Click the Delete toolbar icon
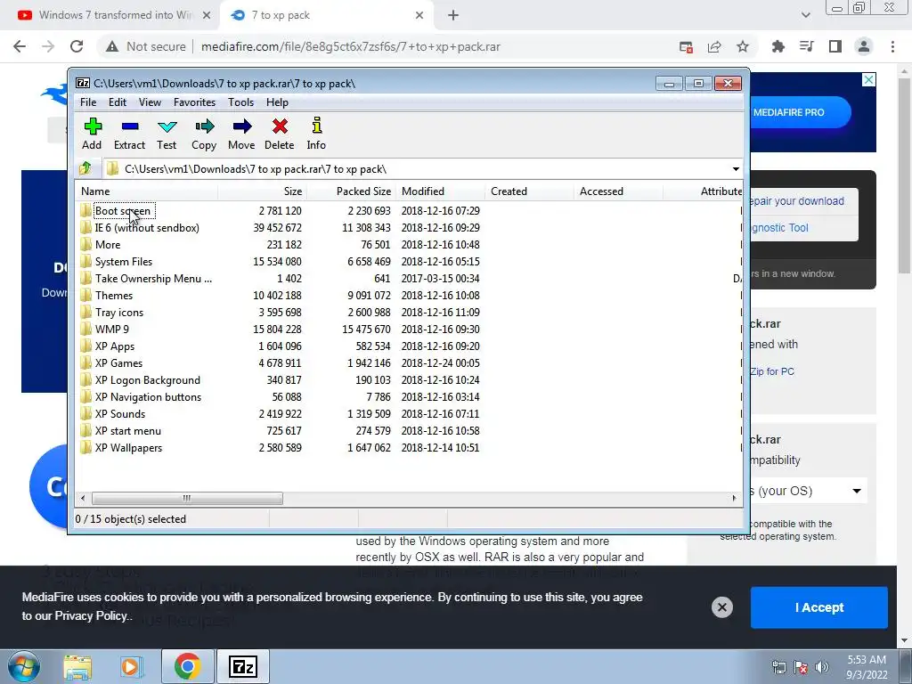 [x=279, y=134]
